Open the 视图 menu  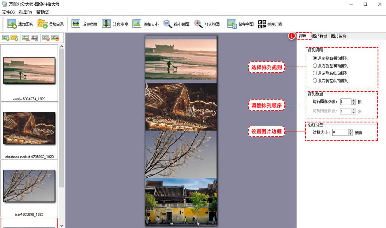pyautogui.click(x=25, y=12)
